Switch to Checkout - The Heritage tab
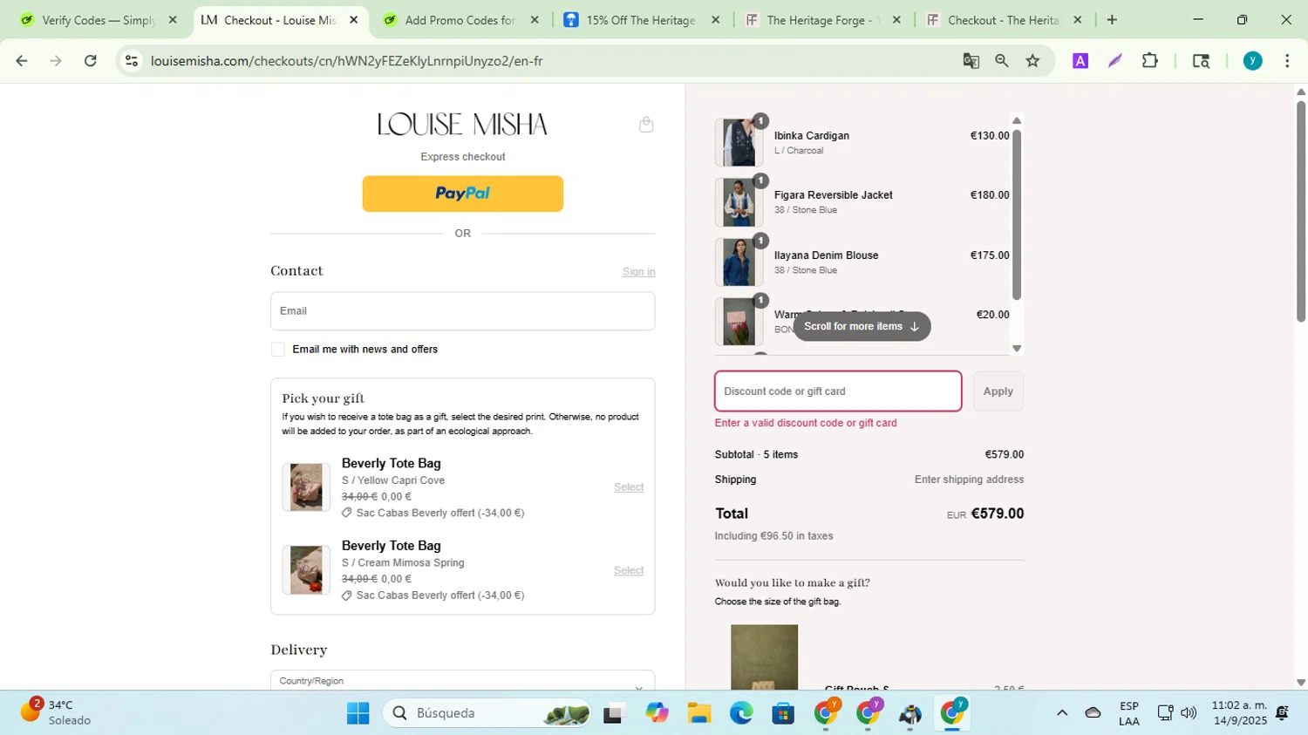The height and width of the screenshot is (735, 1308). (1004, 20)
